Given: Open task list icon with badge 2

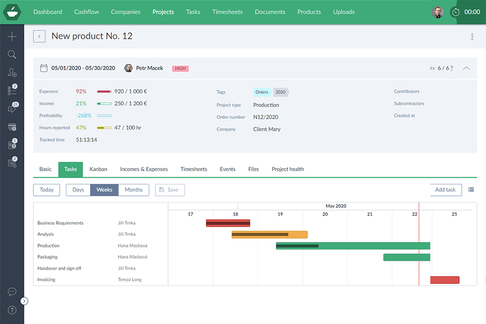Looking at the screenshot, I should (12, 90).
